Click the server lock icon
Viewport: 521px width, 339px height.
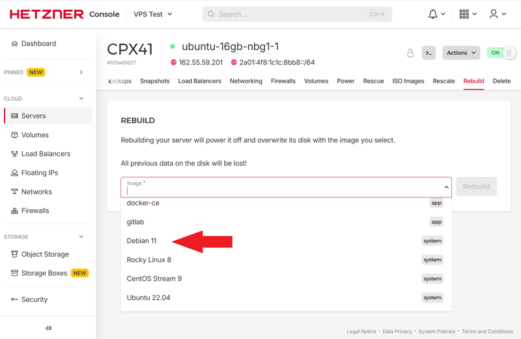coord(410,53)
